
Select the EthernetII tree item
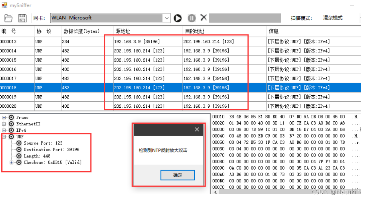28,124
